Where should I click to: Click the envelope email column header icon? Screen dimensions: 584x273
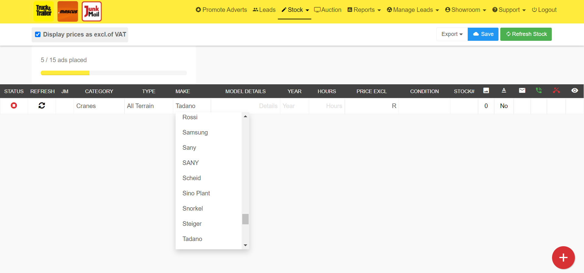(x=522, y=90)
